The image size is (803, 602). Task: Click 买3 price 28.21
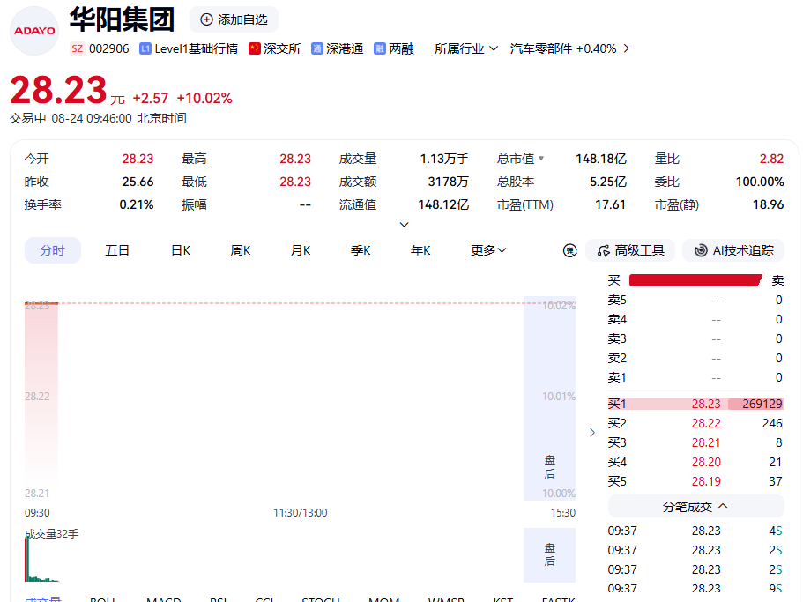706,442
